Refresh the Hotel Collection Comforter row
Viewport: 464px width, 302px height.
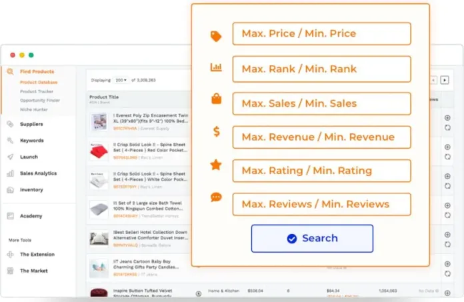[x=447, y=244]
